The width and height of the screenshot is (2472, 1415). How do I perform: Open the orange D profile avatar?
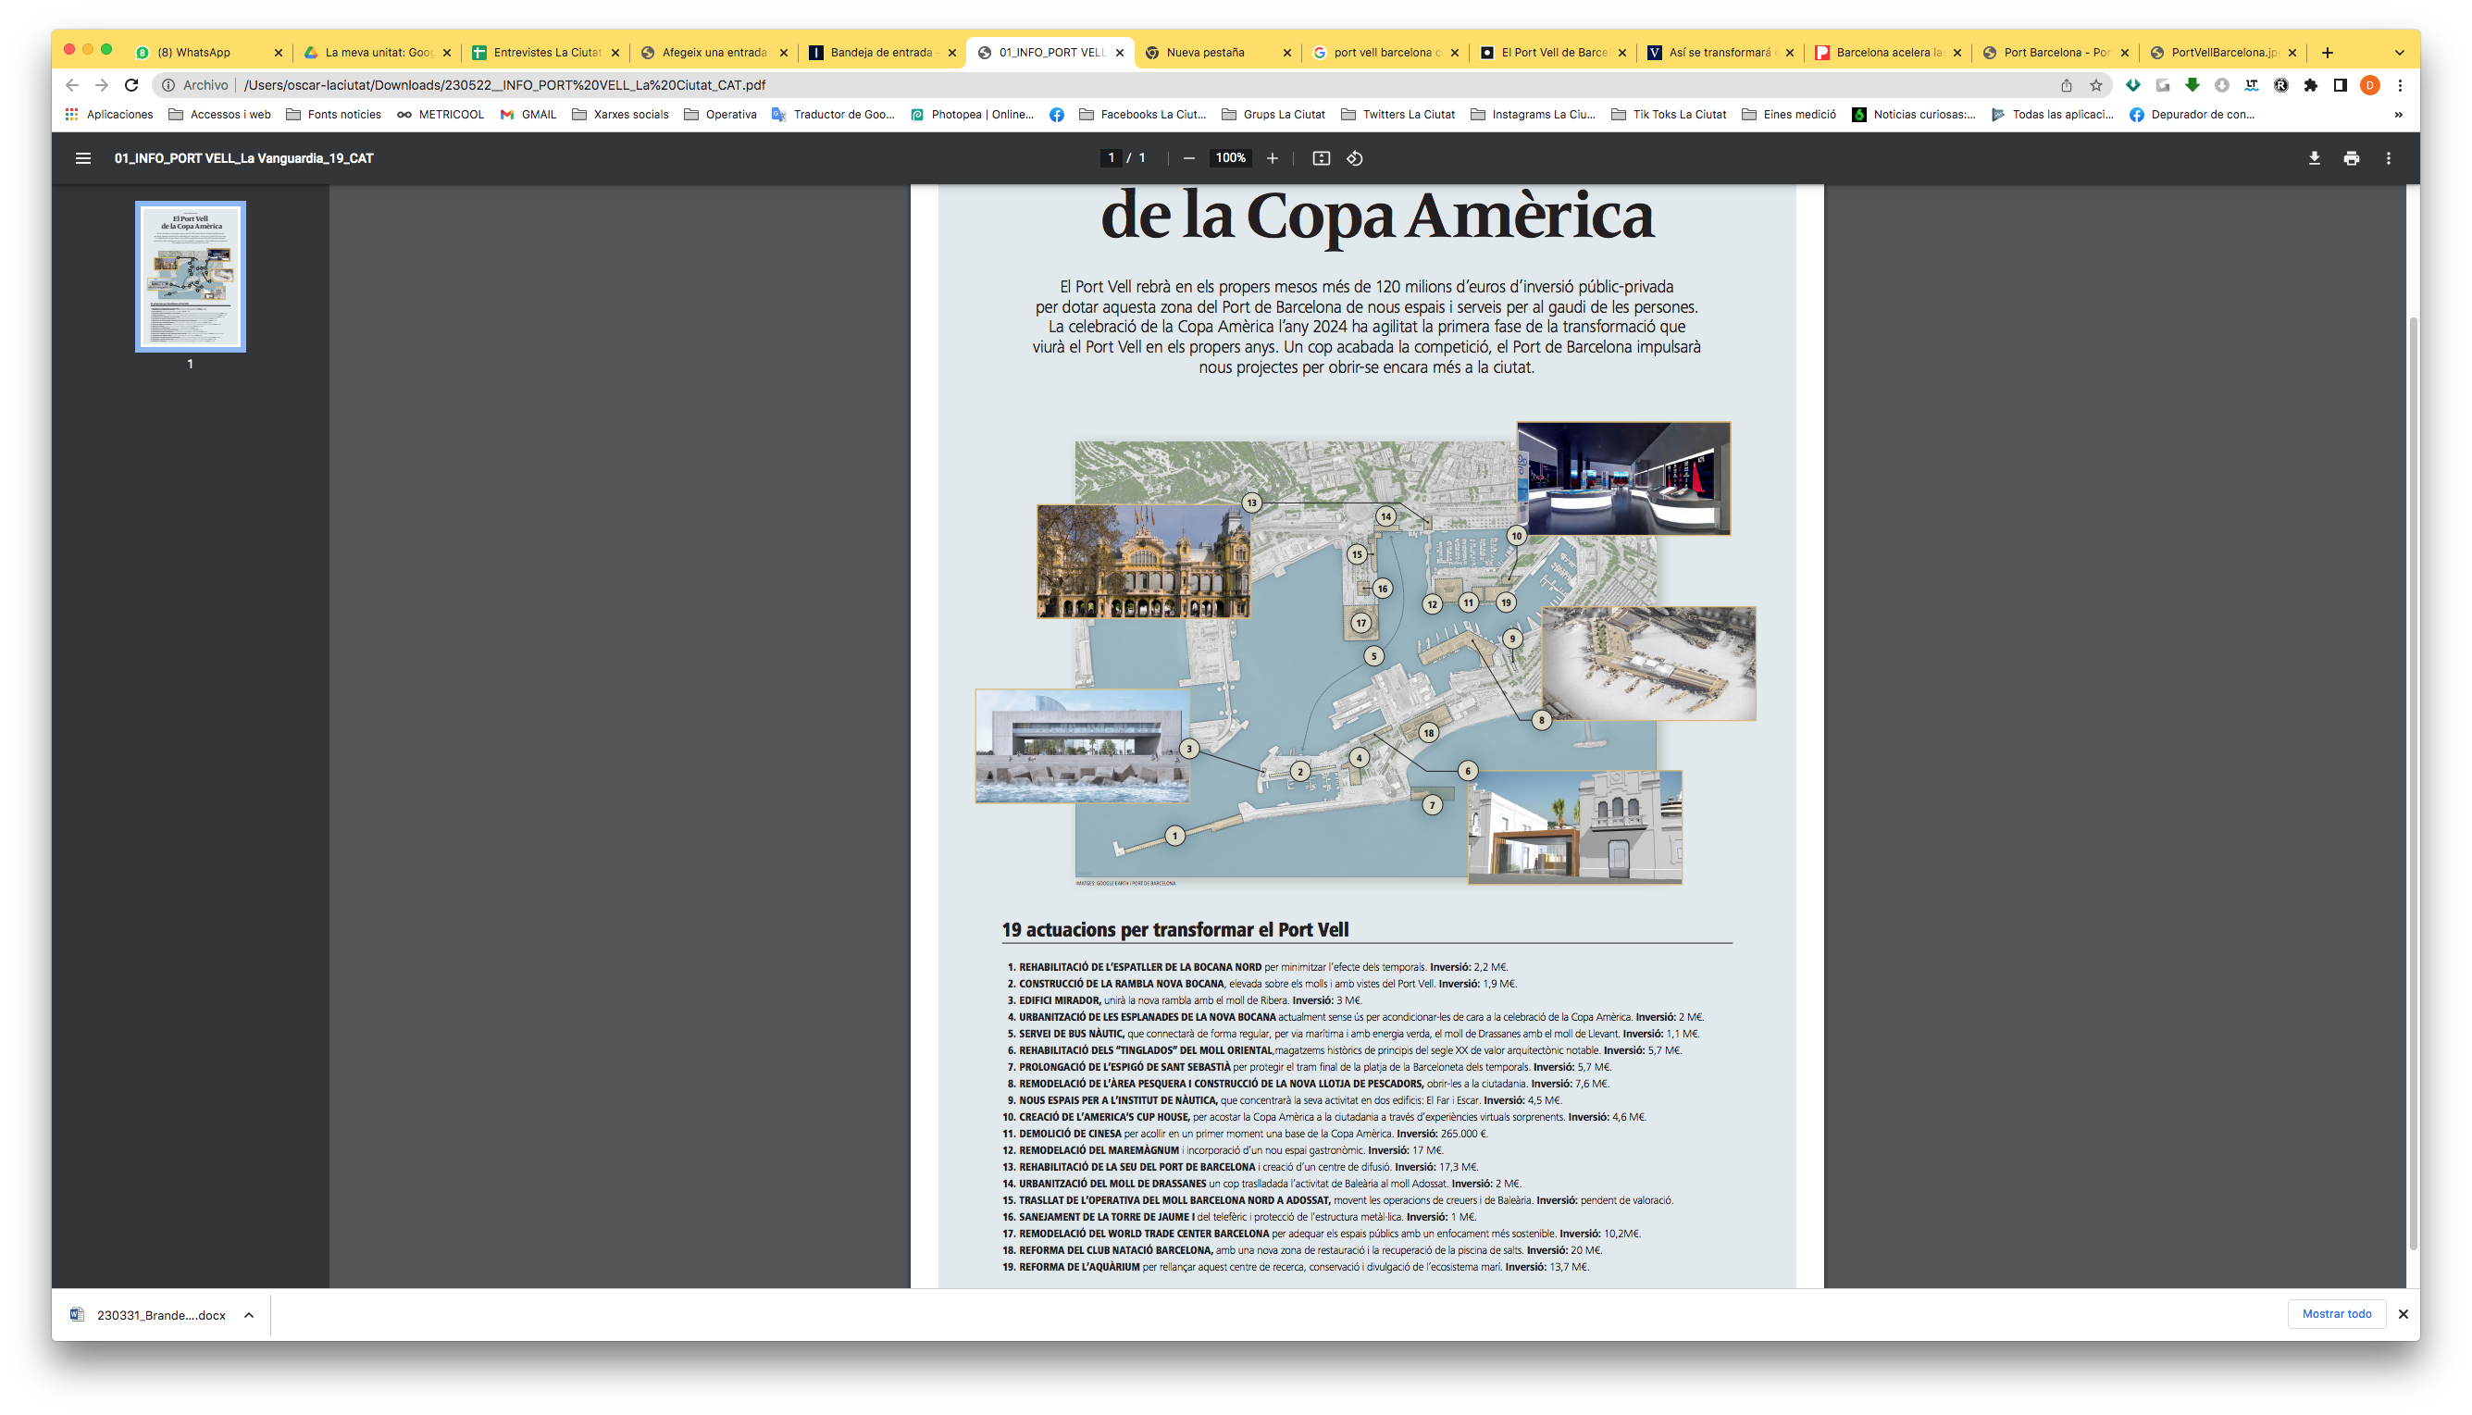pyautogui.click(x=2370, y=85)
